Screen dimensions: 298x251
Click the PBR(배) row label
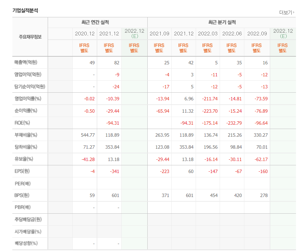click(x=23, y=207)
